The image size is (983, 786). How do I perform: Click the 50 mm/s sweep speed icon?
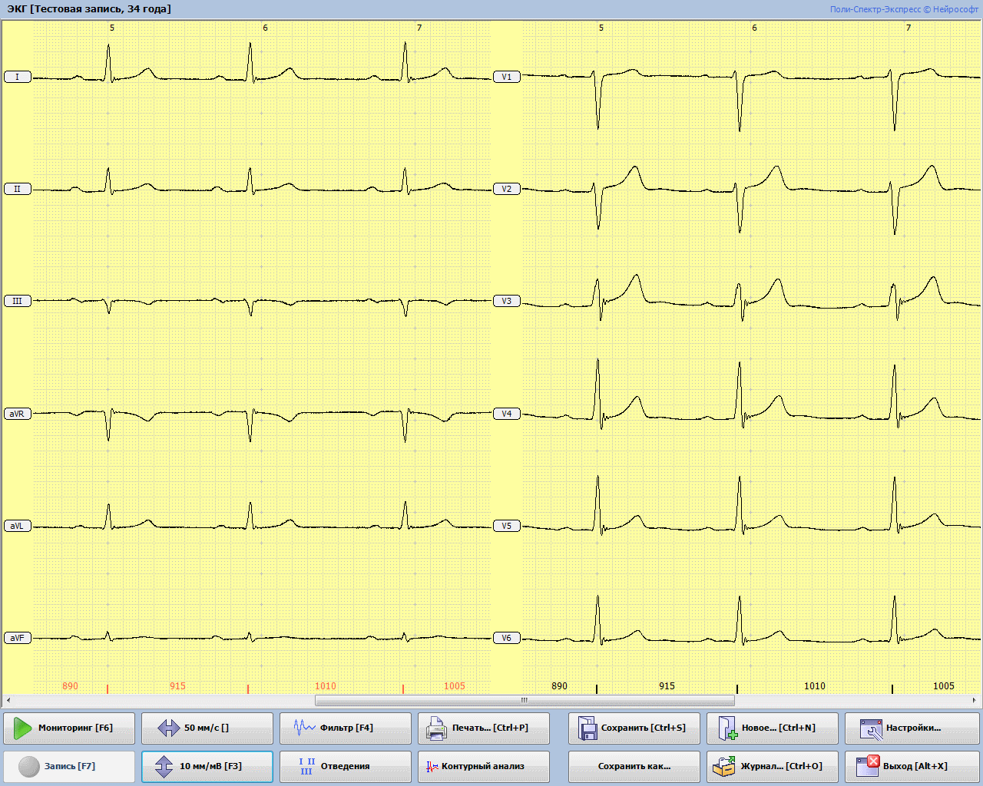168,728
